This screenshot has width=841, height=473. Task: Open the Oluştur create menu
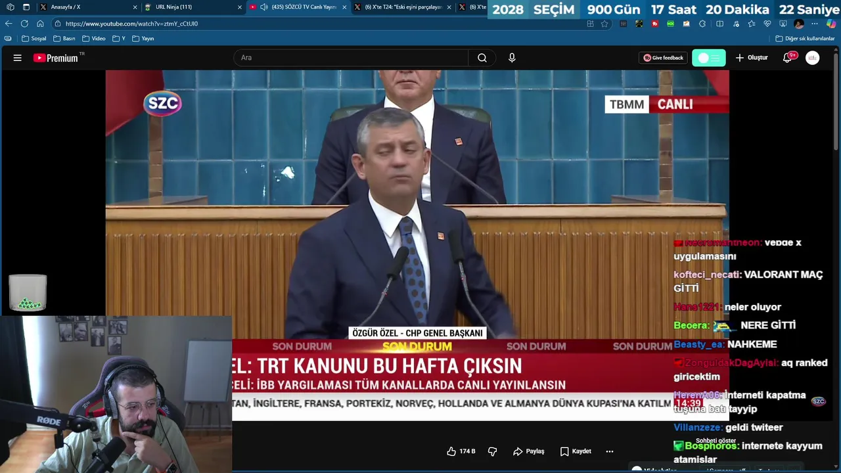click(x=752, y=58)
